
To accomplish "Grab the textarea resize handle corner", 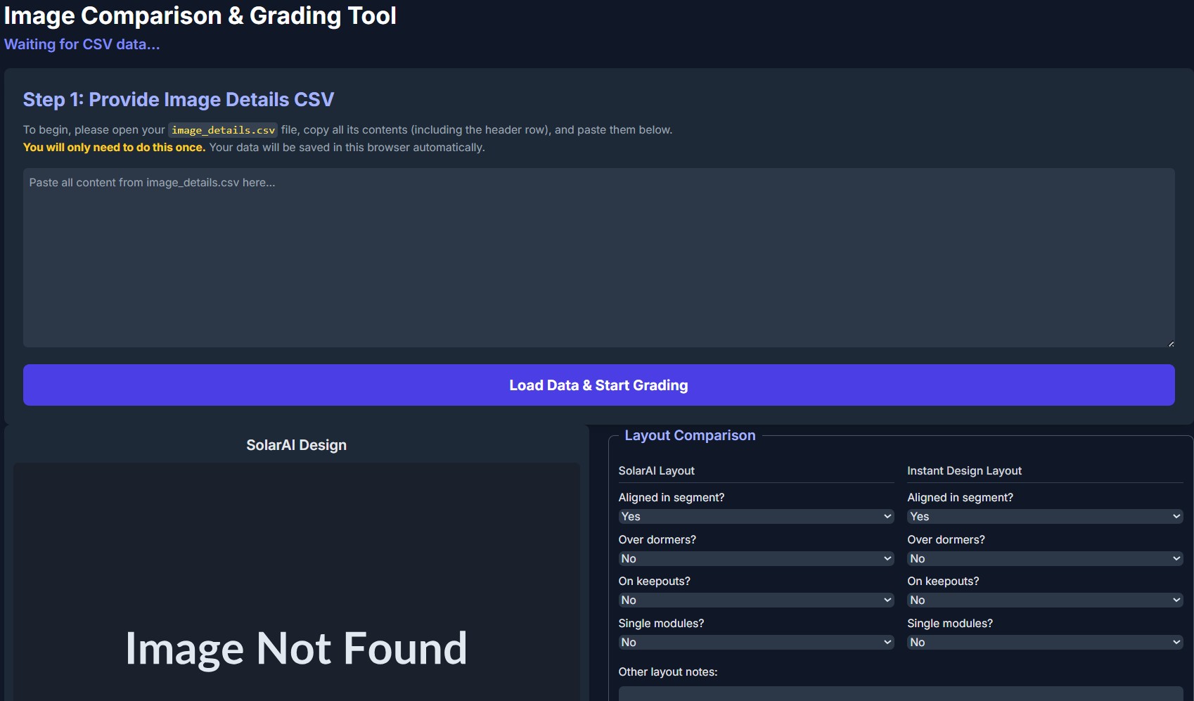I will point(1171,343).
